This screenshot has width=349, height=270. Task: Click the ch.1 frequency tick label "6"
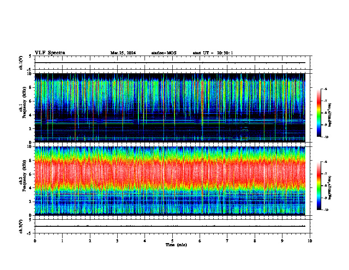(x=31, y=101)
